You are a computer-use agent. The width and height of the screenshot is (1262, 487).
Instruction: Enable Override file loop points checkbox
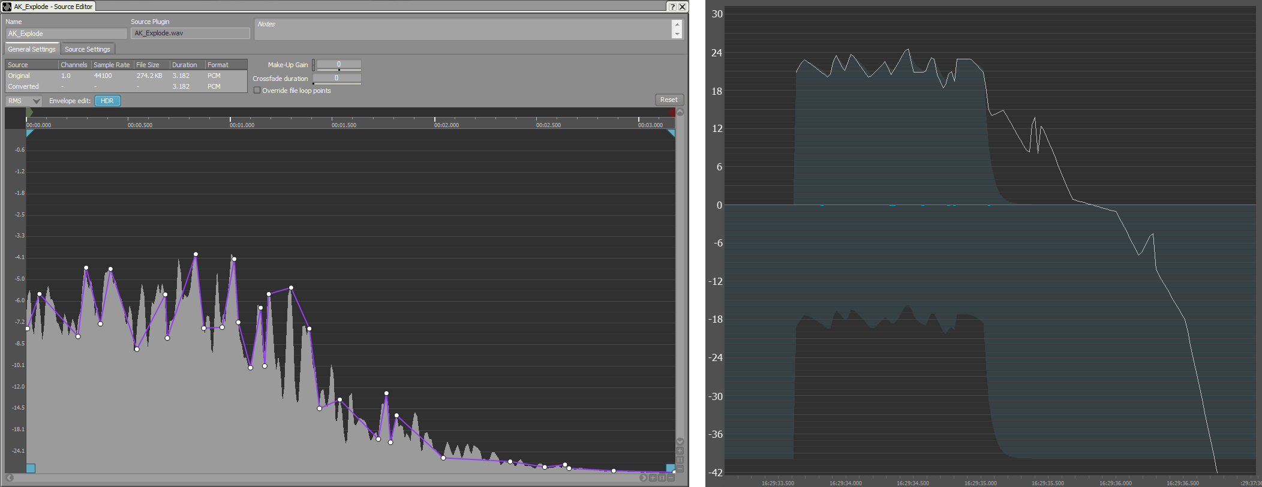pyautogui.click(x=257, y=91)
